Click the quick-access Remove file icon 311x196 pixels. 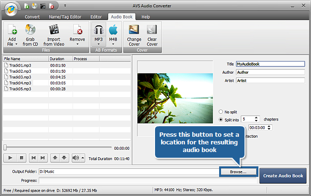[51, 6]
